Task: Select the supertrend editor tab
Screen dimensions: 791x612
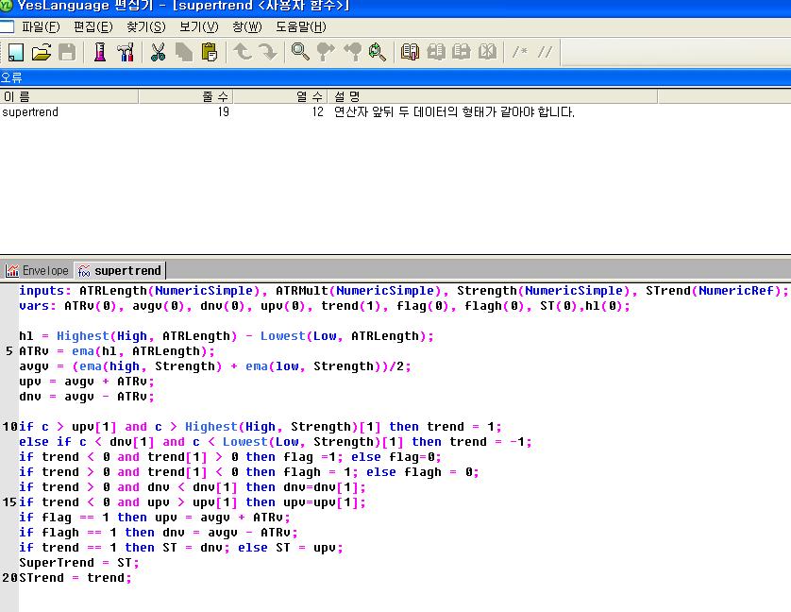Action: [120, 271]
